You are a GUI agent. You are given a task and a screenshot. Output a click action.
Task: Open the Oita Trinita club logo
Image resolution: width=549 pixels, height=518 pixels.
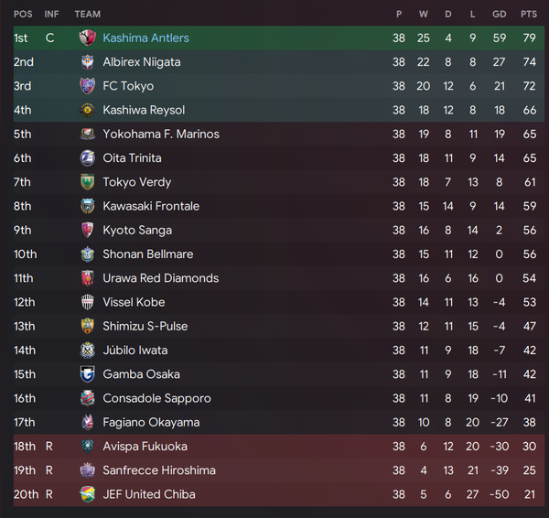coord(87,158)
